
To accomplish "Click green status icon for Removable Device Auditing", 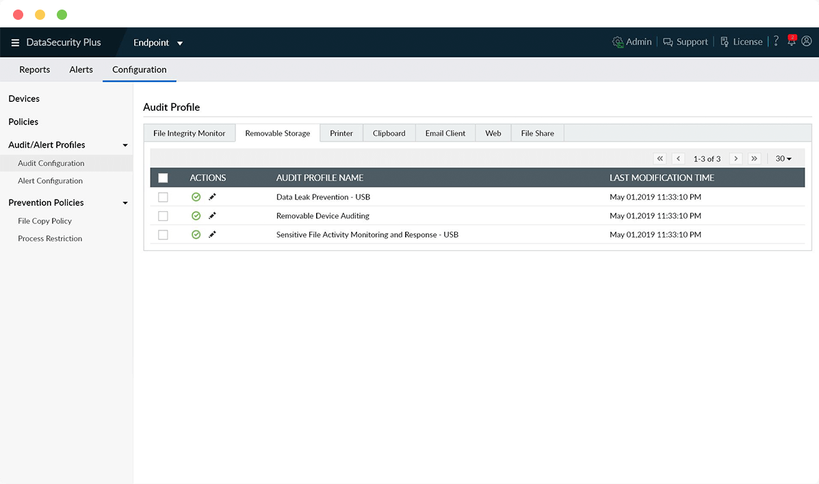I will pyautogui.click(x=196, y=215).
